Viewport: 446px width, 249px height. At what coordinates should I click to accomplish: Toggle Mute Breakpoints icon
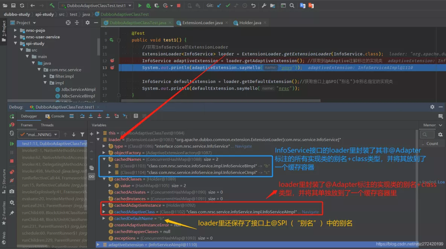tap(12, 180)
